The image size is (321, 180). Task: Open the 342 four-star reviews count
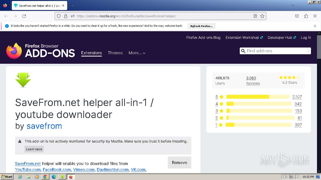(x=298, y=104)
